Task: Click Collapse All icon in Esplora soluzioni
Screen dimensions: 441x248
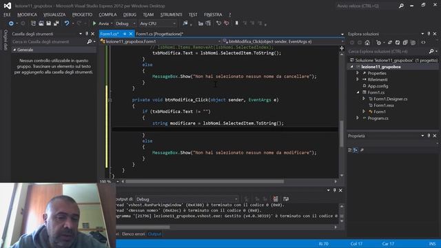Action: (x=405, y=43)
